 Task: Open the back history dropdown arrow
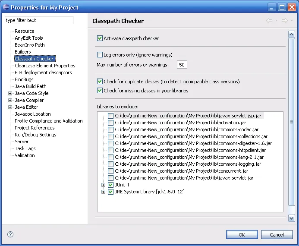pyautogui.click(x=276, y=21)
